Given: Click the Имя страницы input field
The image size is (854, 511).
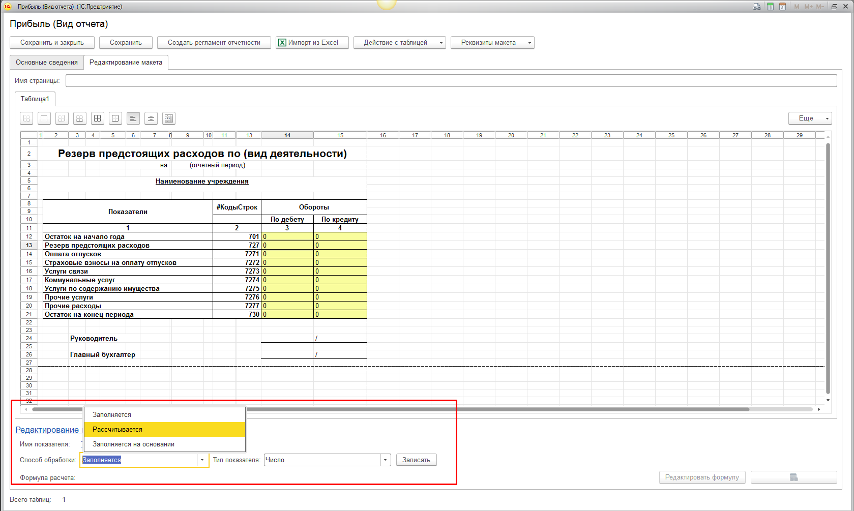Looking at the screenshot, I should point(451,81).
